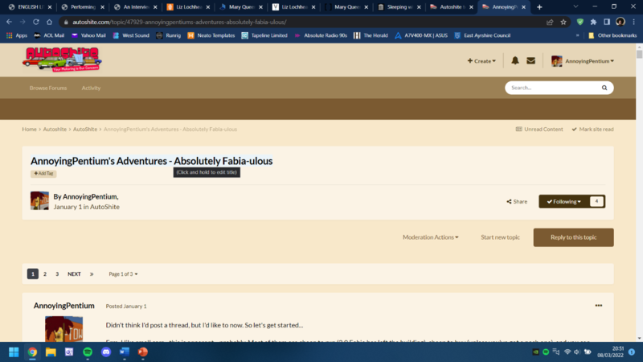Click the Share link

[x=517, y=202]
